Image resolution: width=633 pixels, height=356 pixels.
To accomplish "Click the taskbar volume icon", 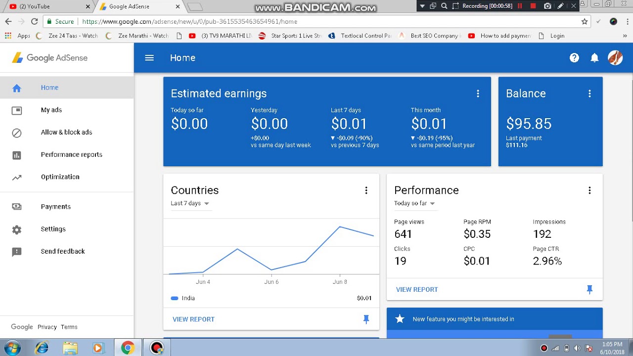I will [x=577, y=348].
